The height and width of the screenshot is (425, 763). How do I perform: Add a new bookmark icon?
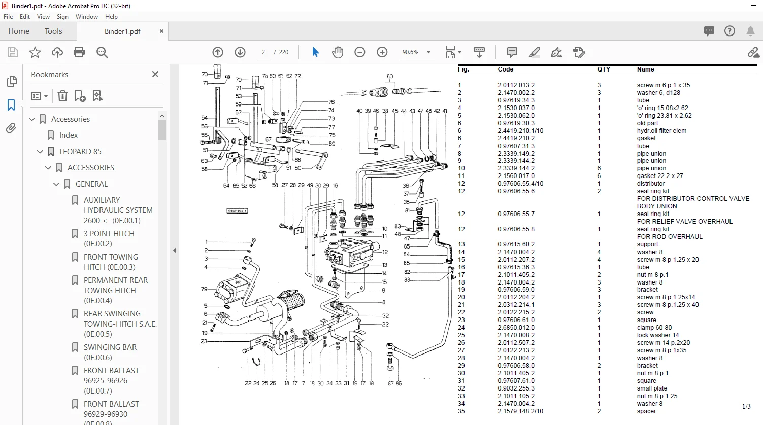[80, 96]
